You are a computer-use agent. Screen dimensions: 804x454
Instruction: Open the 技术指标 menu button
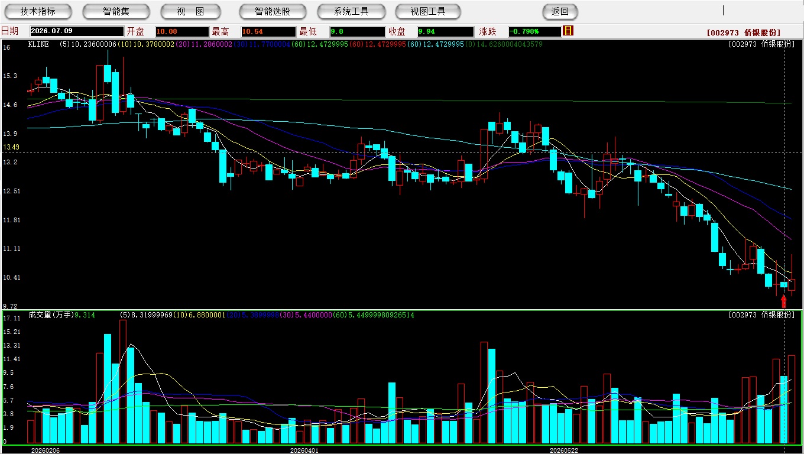(38, 11)
